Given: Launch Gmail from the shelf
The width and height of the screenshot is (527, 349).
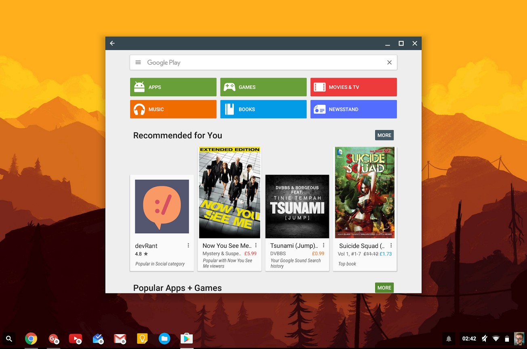Looking at the screenshot, I should (120, 339).
